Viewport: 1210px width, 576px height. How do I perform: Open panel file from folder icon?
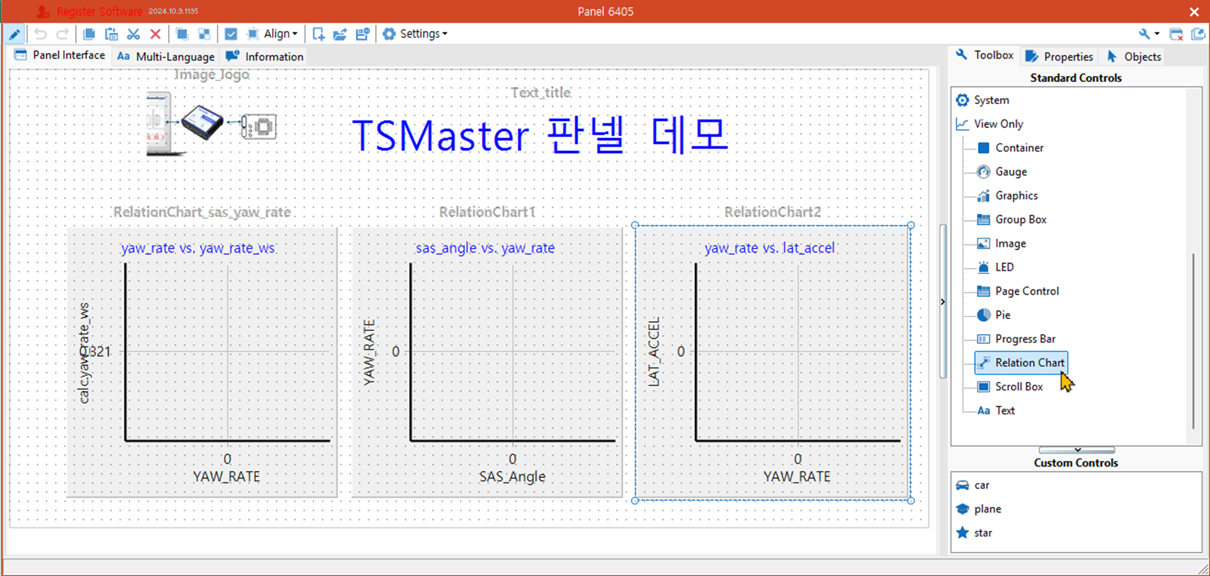[340, 34]
